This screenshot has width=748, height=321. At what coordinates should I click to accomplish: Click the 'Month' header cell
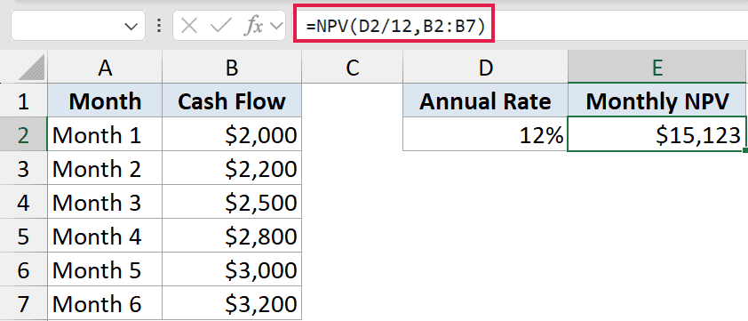click(105, 100)
